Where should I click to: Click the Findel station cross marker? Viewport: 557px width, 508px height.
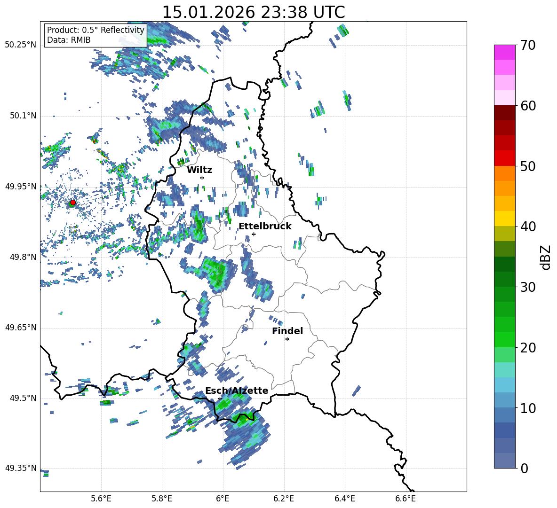(287, 339)
